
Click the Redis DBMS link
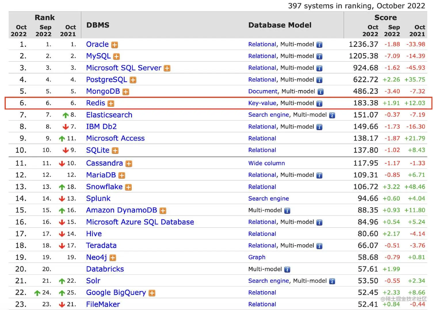coord(96,103)
